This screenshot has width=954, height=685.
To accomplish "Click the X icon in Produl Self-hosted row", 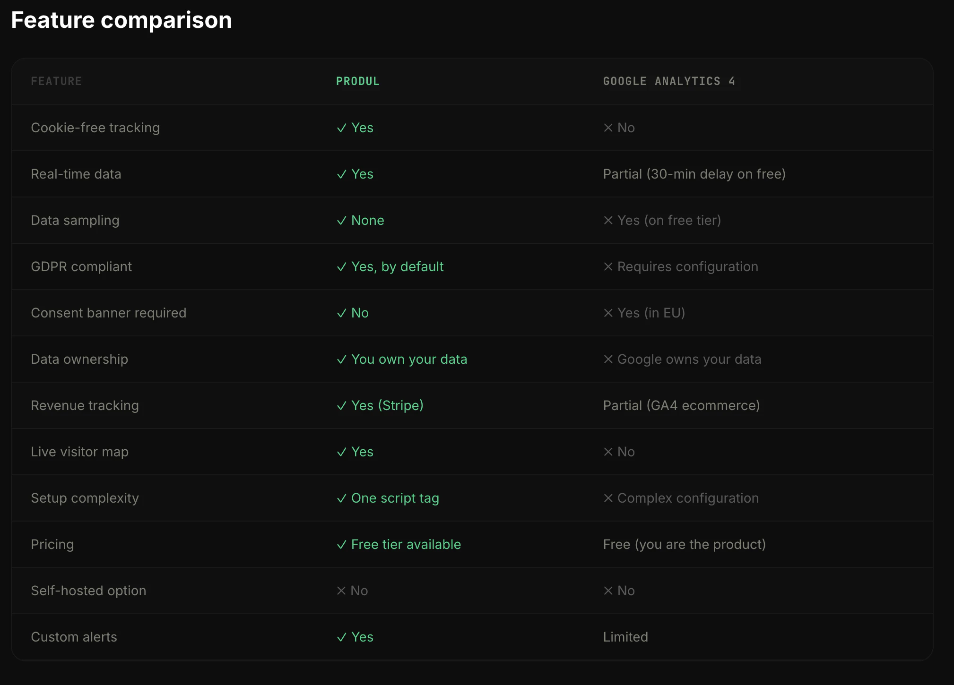I will tap(341, 591).
